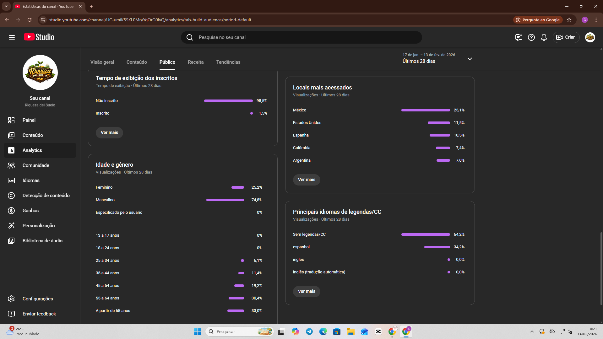Expand the Chrome tab search dropdown arrow
This screenshot has width=603, height=339.
tap(6, 6)
